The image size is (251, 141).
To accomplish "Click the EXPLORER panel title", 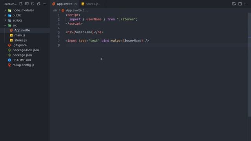I will pos(11,4).
